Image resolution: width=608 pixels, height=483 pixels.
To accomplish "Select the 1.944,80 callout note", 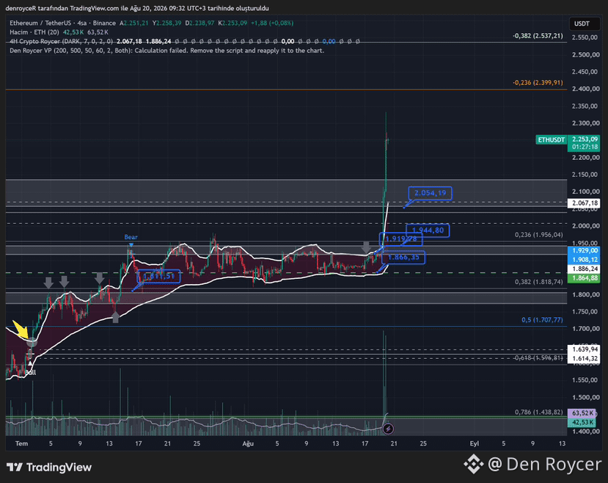I will (x=428, y=230).
